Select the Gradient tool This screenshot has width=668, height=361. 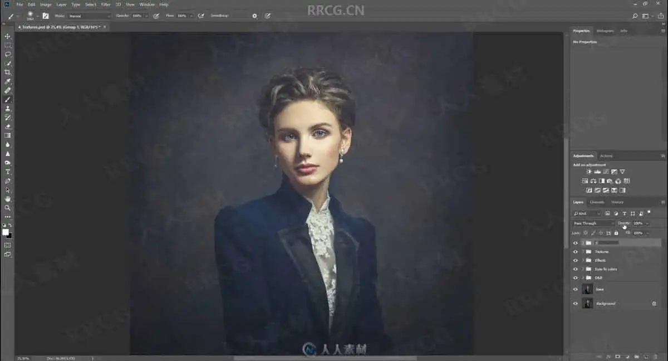pos(8,135)
